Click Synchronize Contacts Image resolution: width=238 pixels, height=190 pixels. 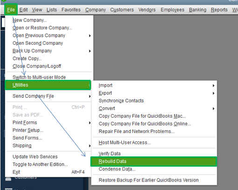[121, 101]
